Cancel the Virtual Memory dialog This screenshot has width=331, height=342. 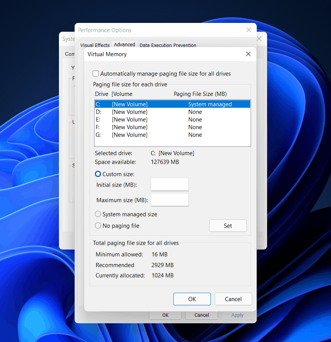click(x=233, y=299)
